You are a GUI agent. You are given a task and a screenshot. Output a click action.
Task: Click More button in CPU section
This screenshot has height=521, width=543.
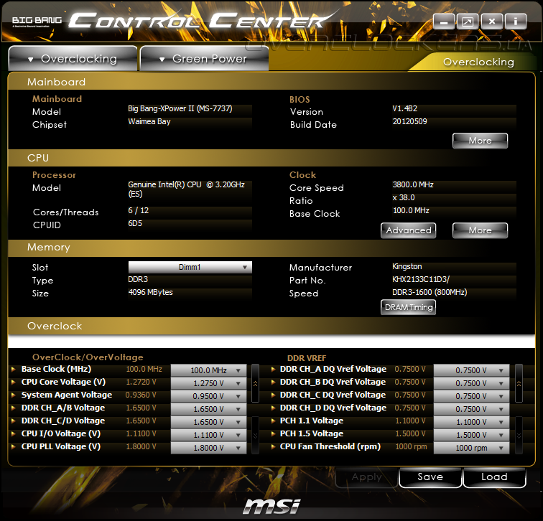(480, 230)
